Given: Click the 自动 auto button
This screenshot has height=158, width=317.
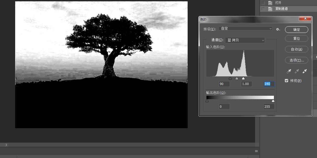Looking at the screenshot, I should point(297,49).
